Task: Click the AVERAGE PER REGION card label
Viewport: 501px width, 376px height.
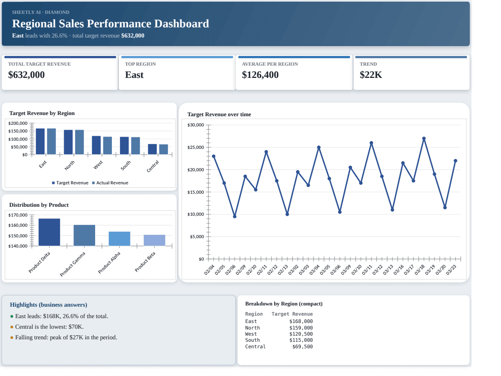Action: point(270,64)
